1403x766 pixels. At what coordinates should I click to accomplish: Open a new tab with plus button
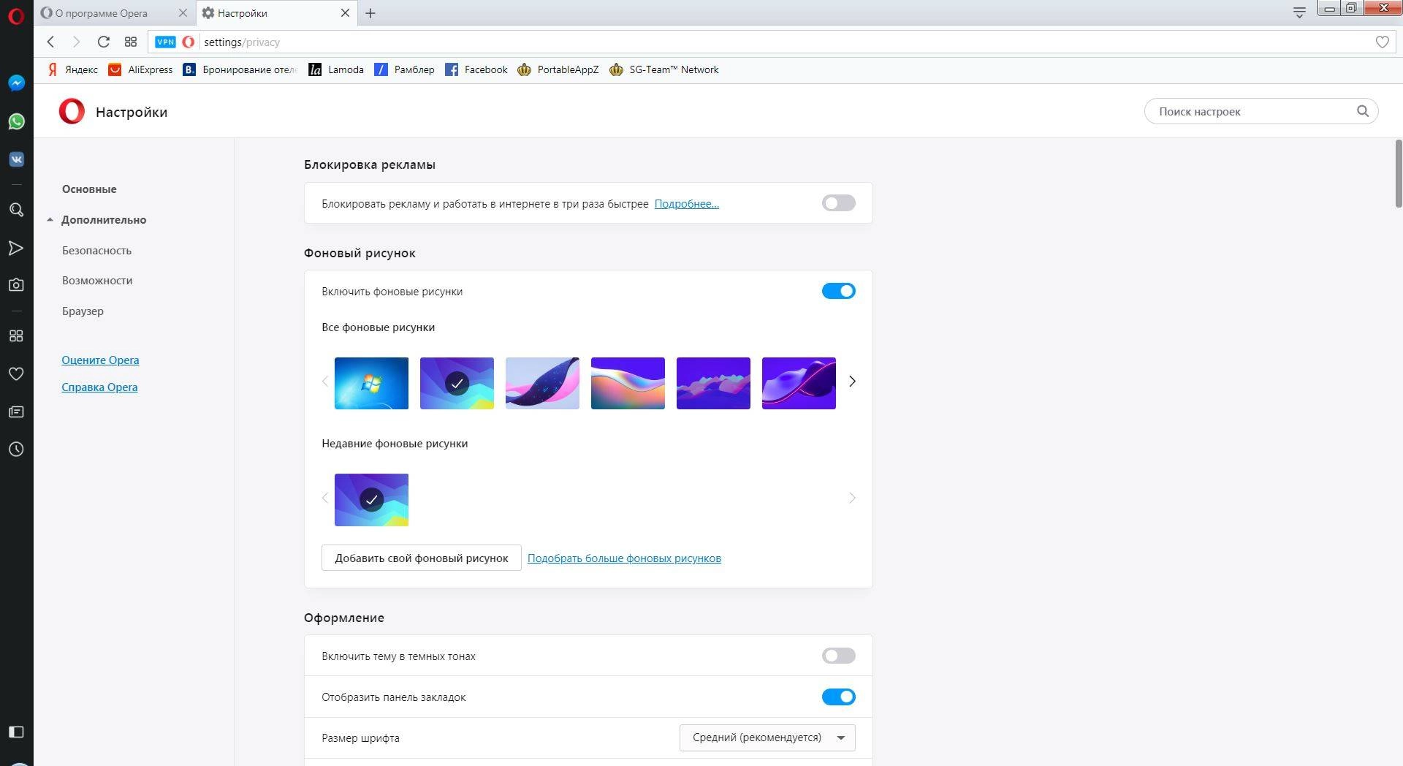(370, 13)
